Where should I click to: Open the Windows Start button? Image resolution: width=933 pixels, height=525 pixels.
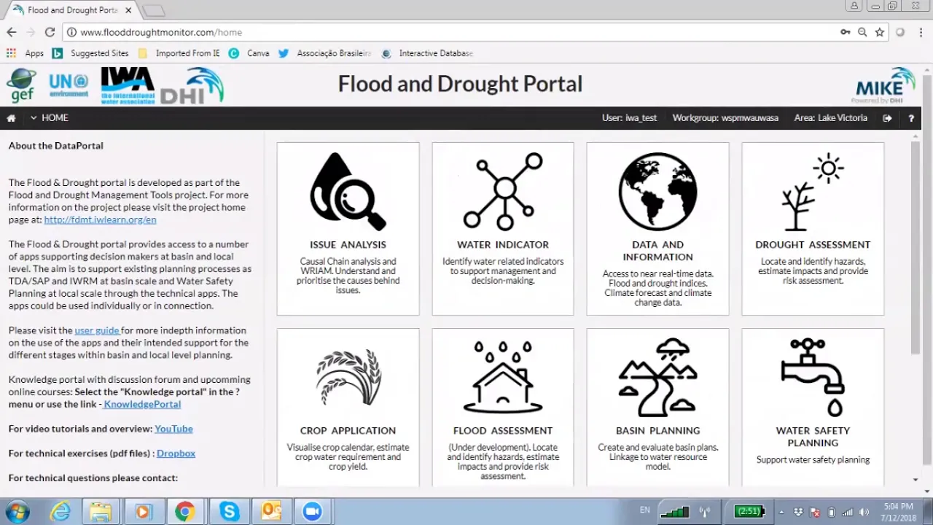[x=17, y=511]
